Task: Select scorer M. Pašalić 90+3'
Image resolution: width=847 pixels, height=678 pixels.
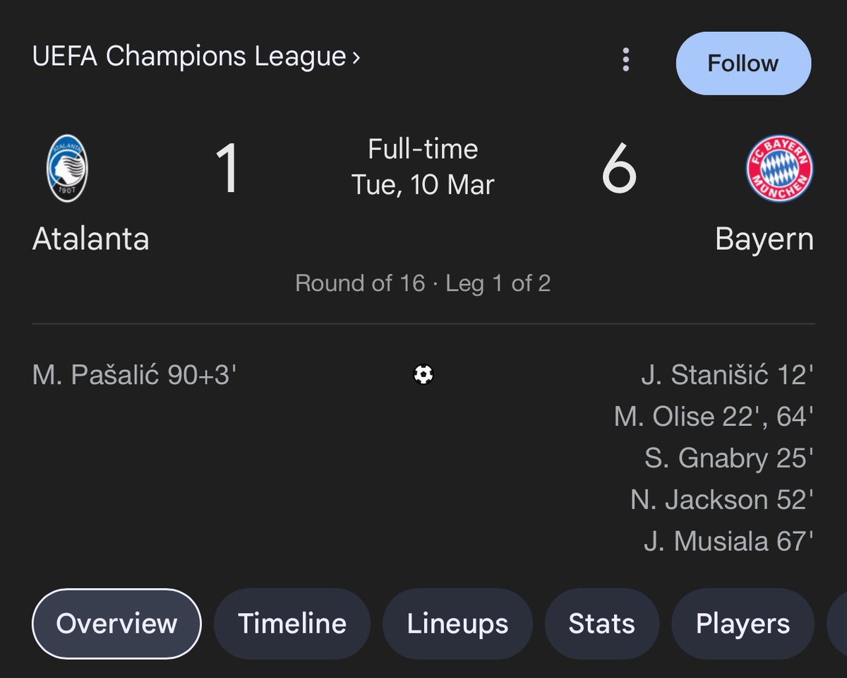Action: pos(134,375)
